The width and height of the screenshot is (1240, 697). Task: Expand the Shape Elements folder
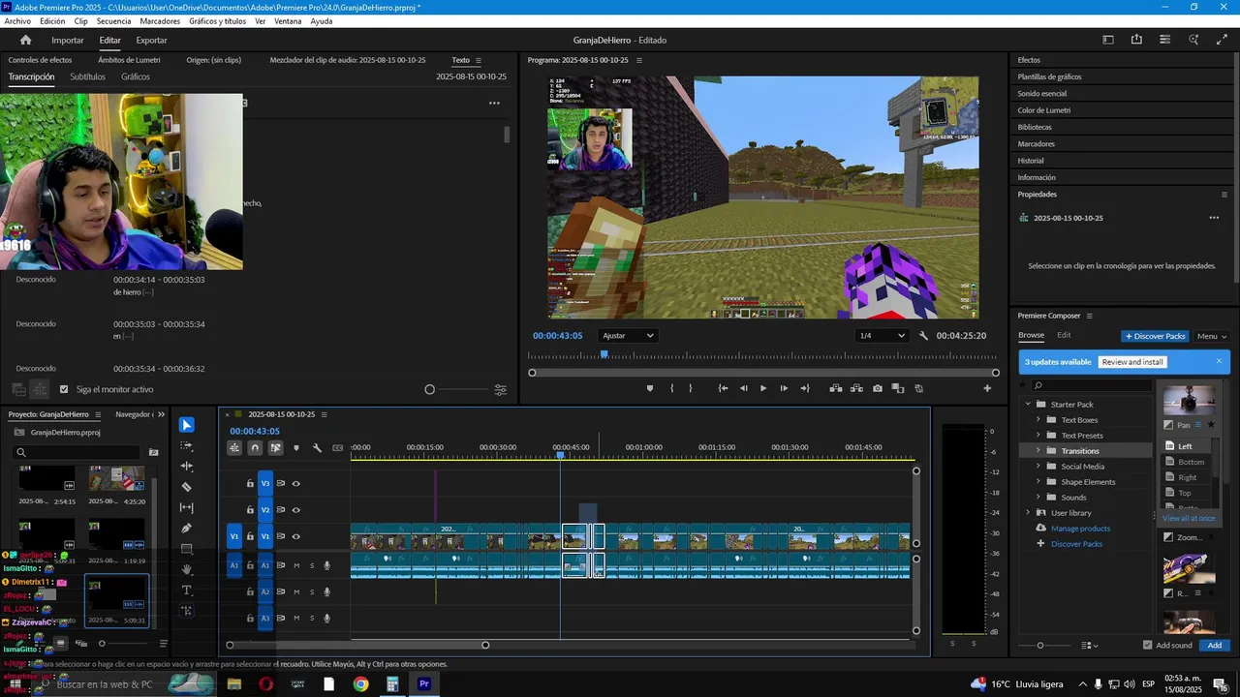click(1038, 482)
